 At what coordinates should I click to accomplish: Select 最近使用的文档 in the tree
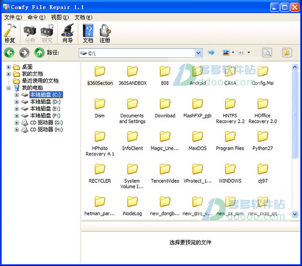click(x=40, y=81)
